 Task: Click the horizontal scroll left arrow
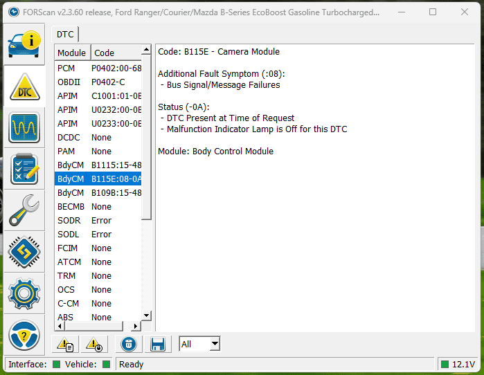(60, 326)
